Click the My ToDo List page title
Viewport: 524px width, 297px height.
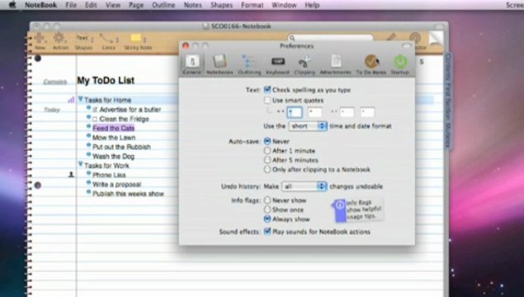point(106,81)
